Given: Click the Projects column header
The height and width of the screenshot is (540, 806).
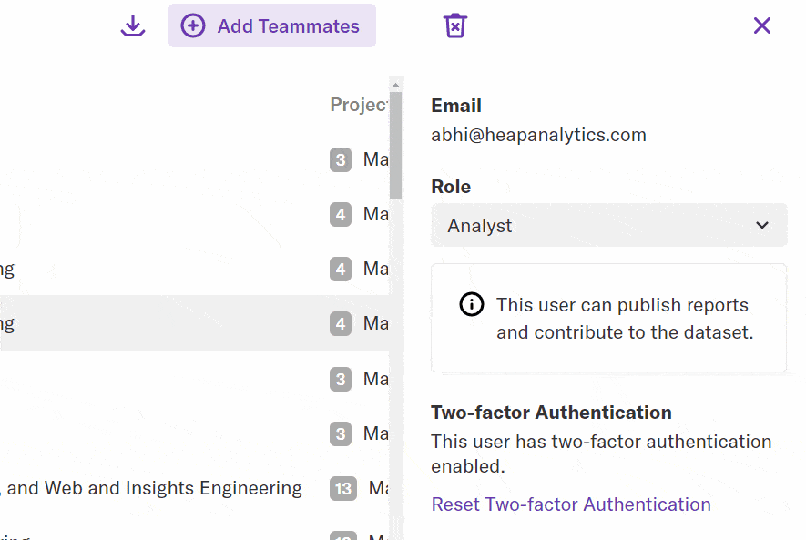Looking at the screenshot, I should tap(359, 106).
